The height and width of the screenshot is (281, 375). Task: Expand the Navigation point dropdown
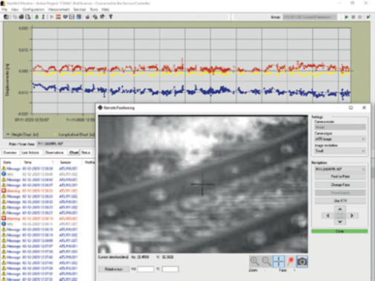pos(340,169)
